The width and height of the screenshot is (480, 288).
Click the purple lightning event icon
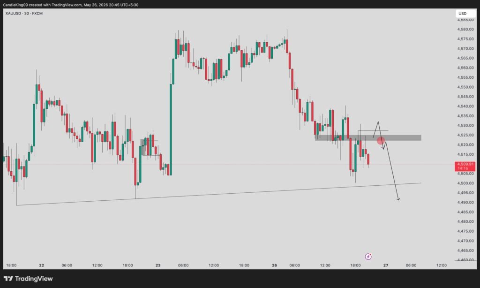(x=368, y=257)
